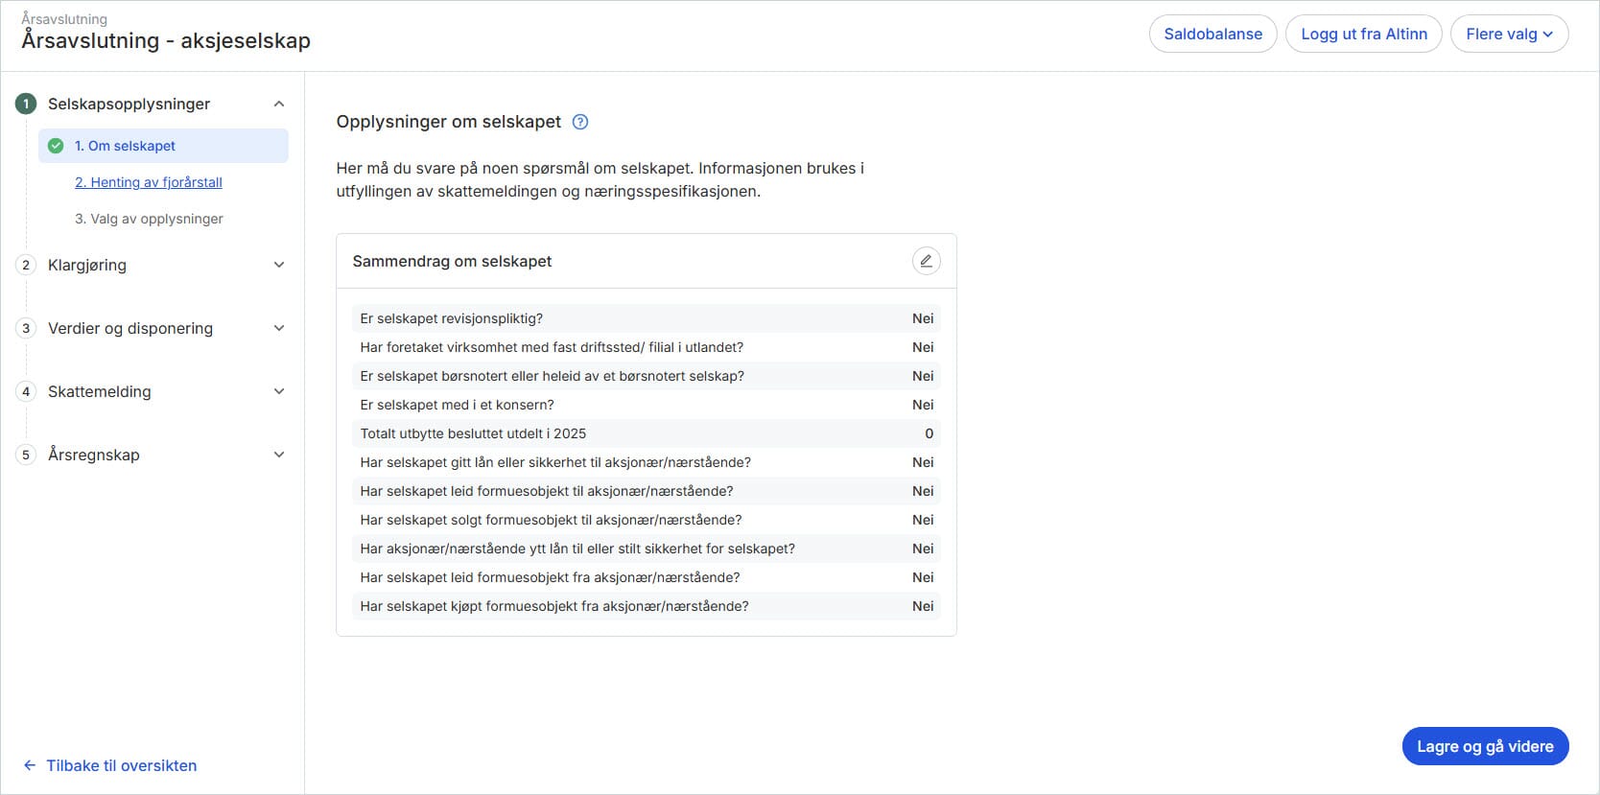The image size is (1600, 795).
Task: Click green checkmark beside Om selskapet
Action: coord(56,146)
